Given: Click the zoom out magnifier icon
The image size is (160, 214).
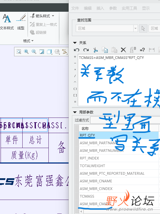Looking at the screenshot, I should pos(34,52).
